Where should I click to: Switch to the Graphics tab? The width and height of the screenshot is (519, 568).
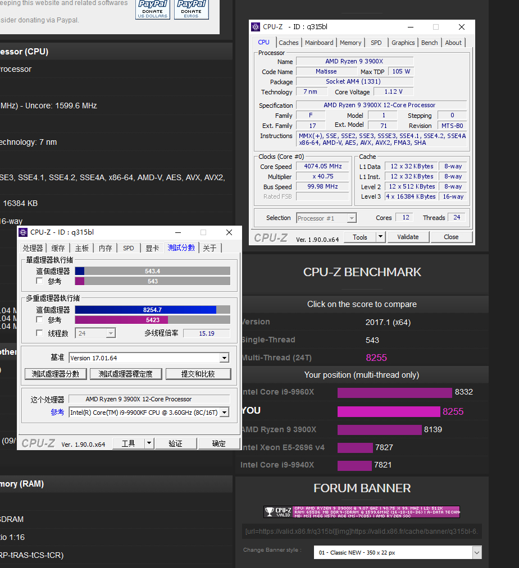pyautogui.click(x=403, y=43)
